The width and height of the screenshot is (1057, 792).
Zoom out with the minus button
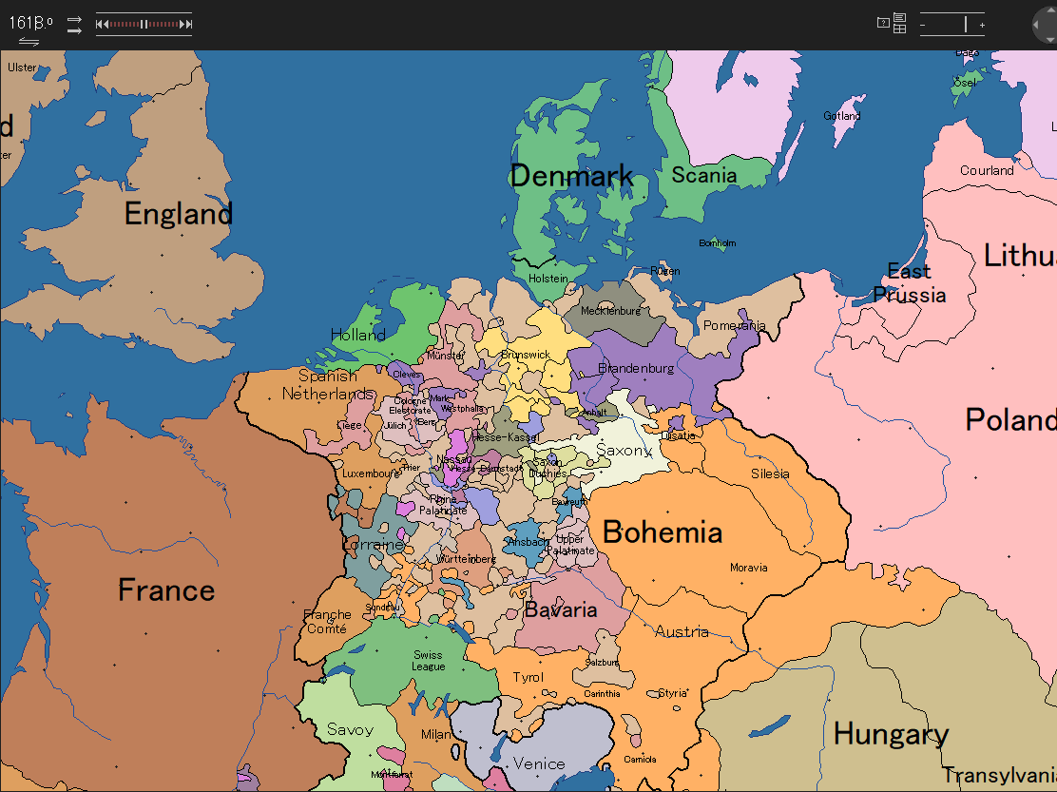pos(922,25)
